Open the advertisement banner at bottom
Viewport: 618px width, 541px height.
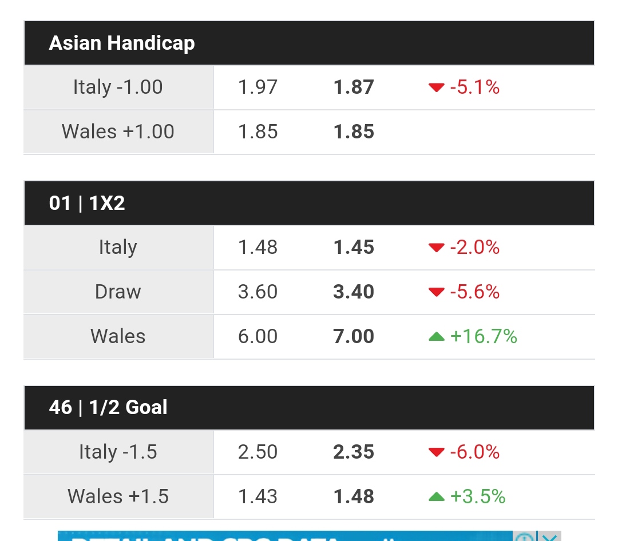pyautogui.click(x=285, y=536)
